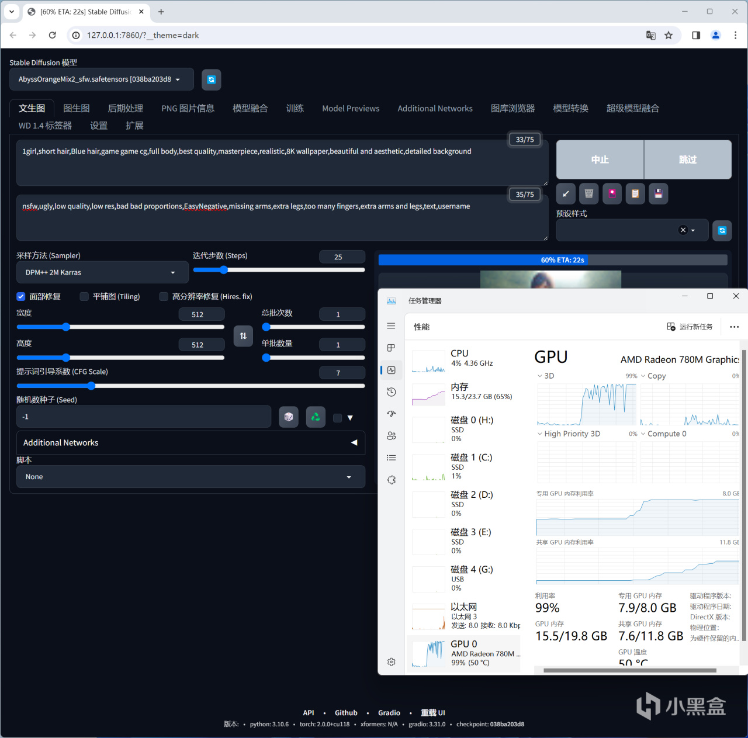Image resolution: width=748 pixels, height=738 pixels.
Task: Click the 重载 UI footer link
Action: pyautogui.click(x=433, y=713)
